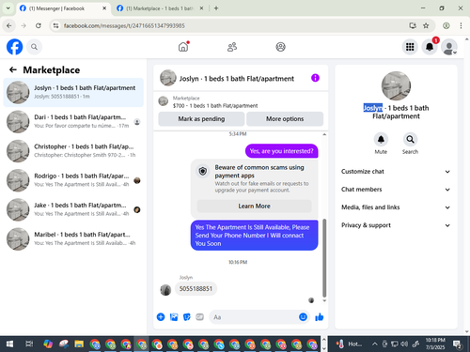Choose a sticker in the composer
This screenshot has height=352, width=470.
[187, 317]
